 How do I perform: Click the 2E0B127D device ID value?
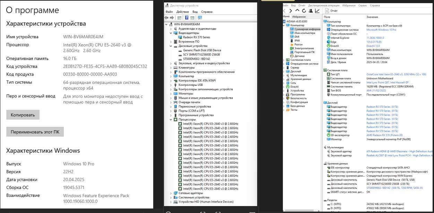point(105,66)
